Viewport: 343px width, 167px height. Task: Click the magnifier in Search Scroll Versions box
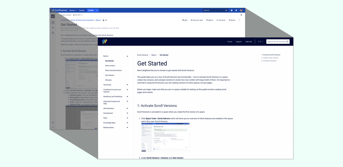click(x=288, y=42)
